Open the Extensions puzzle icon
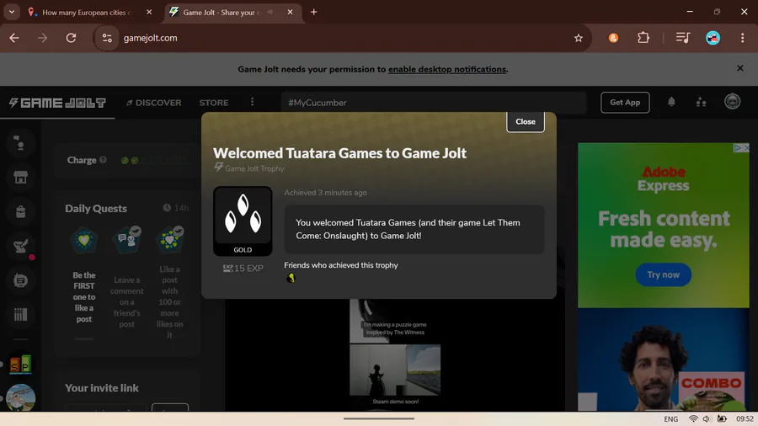The image size is (758, 426). 643,38
